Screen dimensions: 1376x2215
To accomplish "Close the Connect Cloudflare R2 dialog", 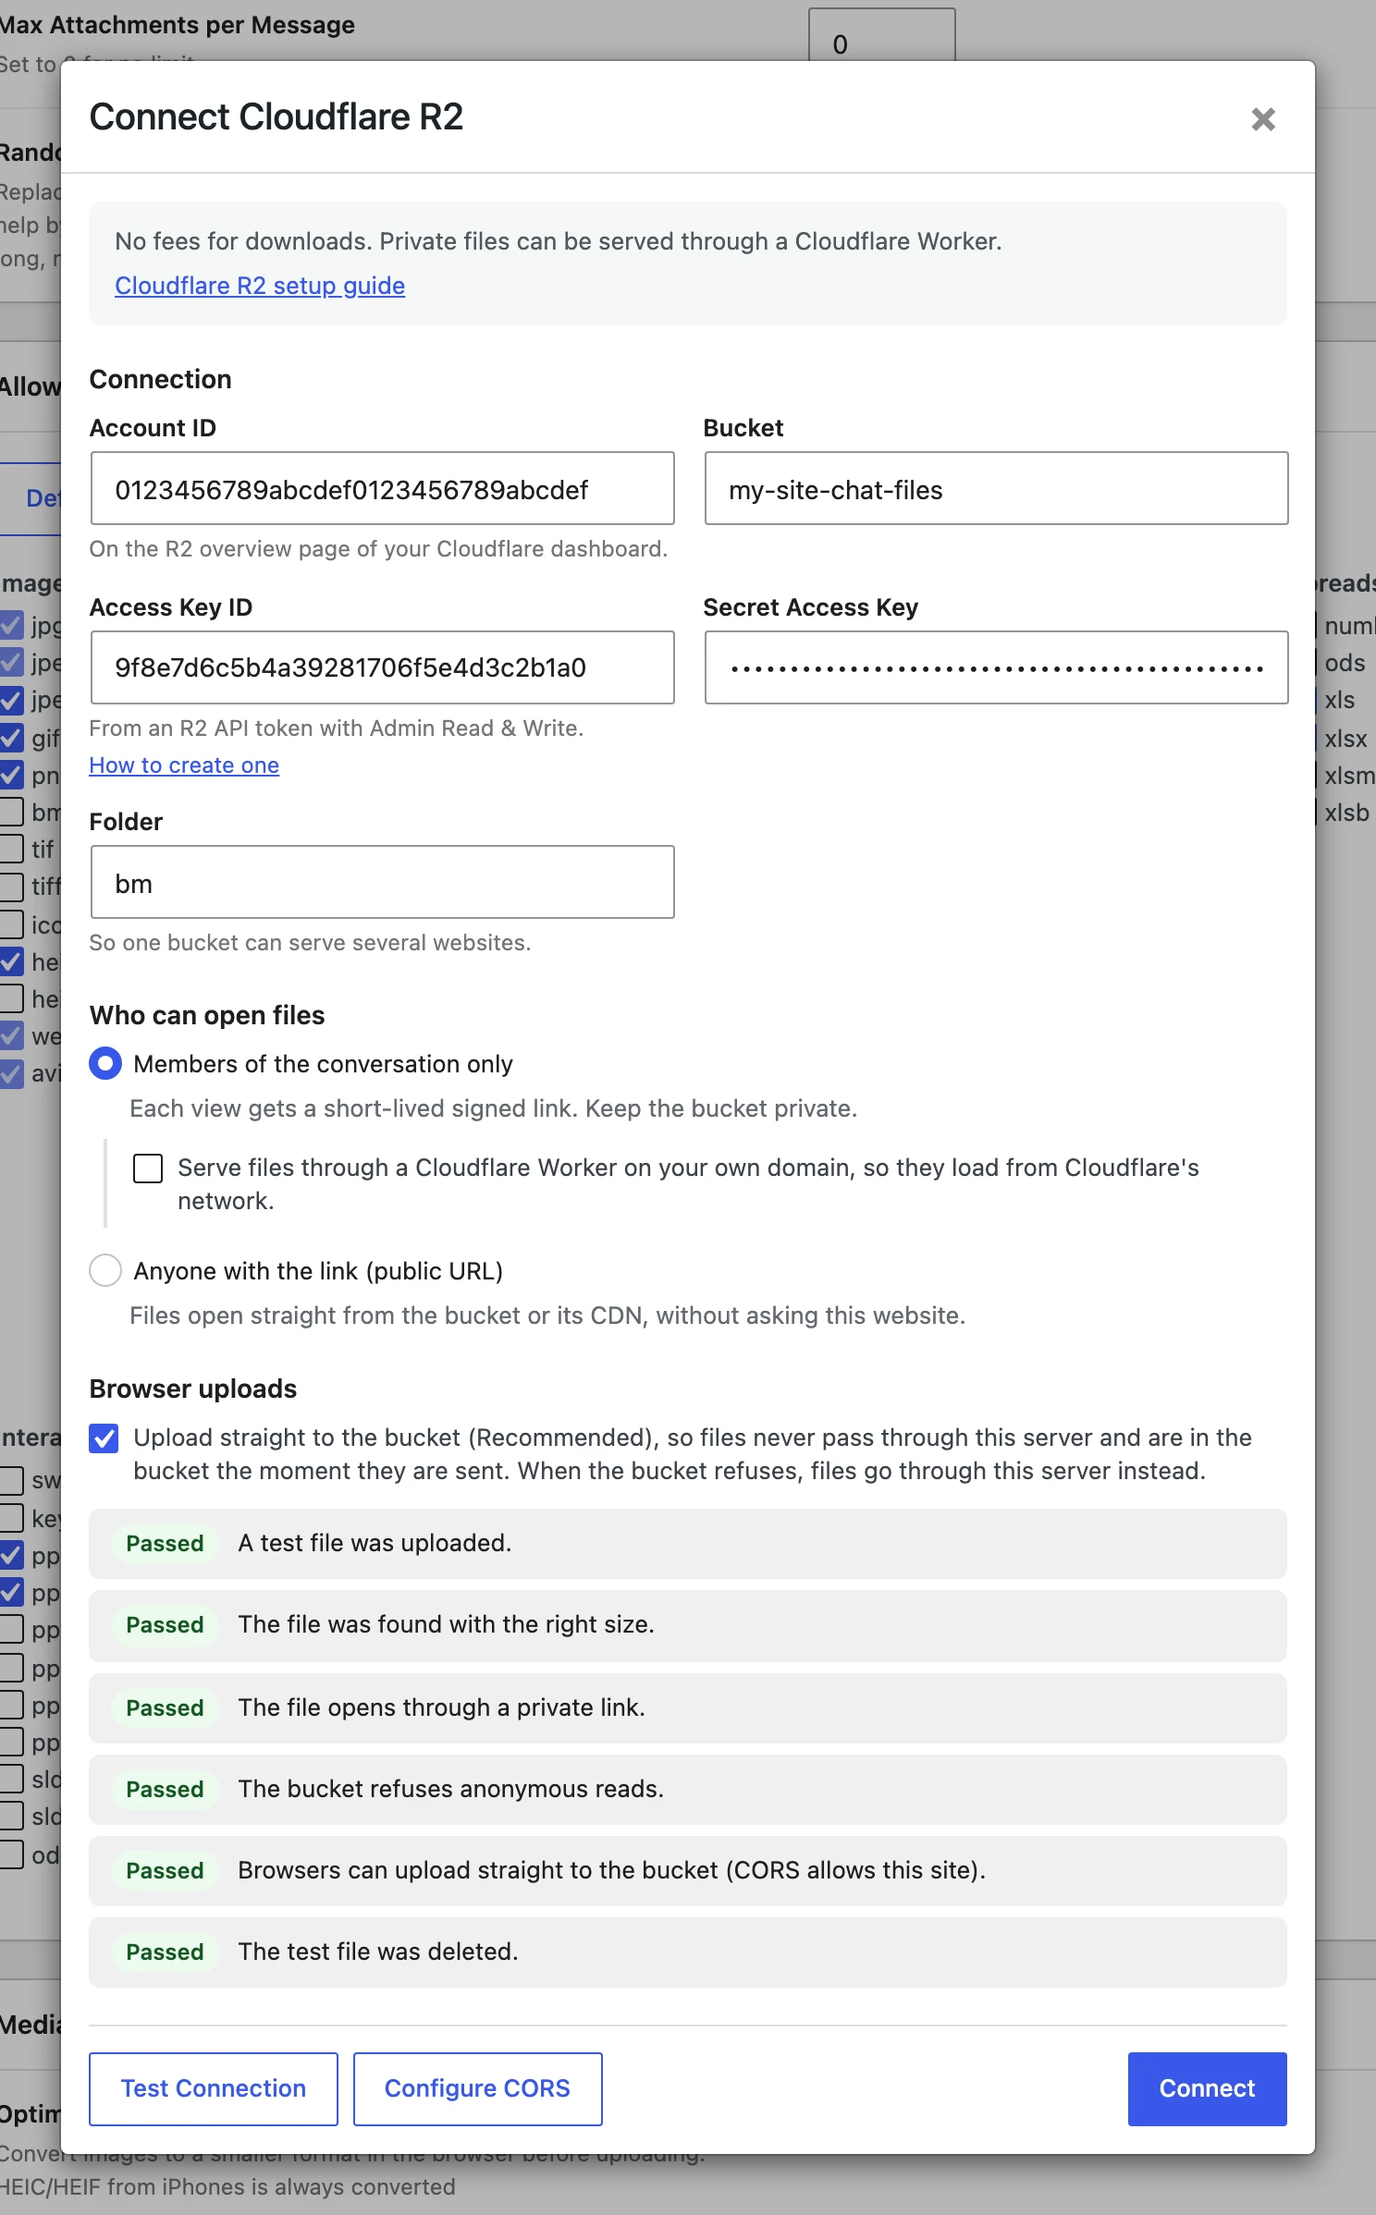I will pos(1263,119).
